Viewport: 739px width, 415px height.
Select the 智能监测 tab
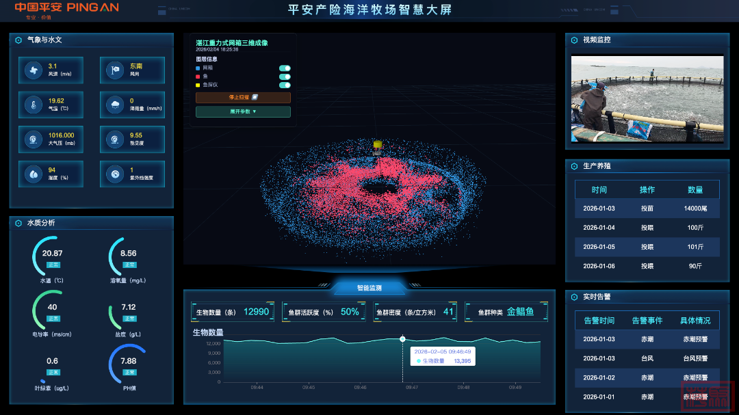point(369,288)
